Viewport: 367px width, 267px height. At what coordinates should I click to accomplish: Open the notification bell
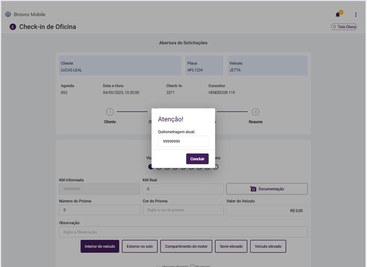(x=338, y=15)
